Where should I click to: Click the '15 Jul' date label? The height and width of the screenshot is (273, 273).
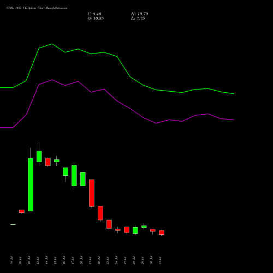pyautogui.click(x=55, y=260)
